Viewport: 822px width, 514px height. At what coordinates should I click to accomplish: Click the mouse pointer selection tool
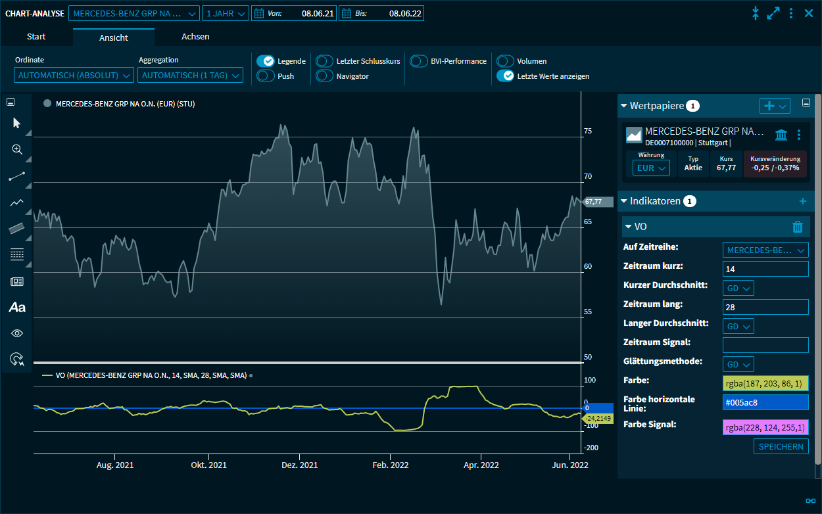(x=17, y=123)
